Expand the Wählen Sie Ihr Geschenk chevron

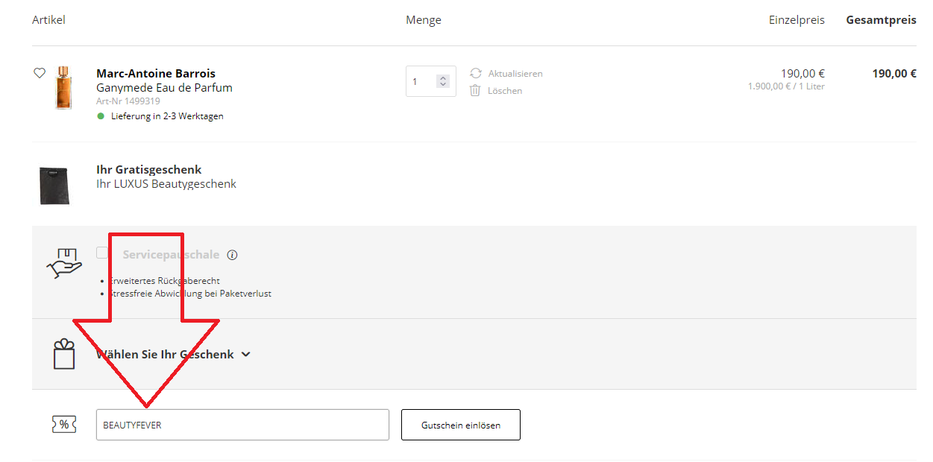tap(246, 355)
